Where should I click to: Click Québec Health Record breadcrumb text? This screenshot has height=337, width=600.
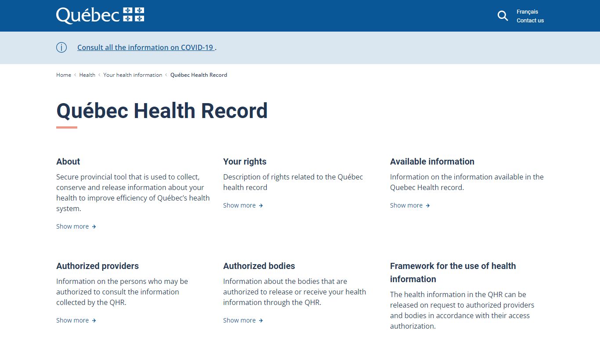pyautogui.click(x=199, y=75)
